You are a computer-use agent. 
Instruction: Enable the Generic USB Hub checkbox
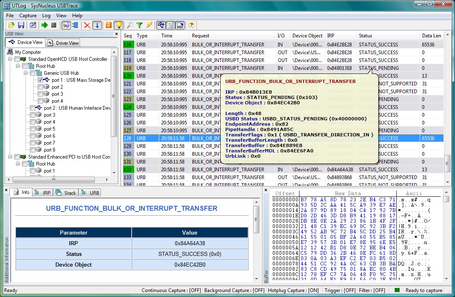(x=32, y=73)
